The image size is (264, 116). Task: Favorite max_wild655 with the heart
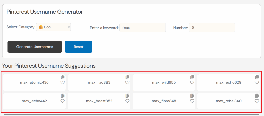[192, 83]
